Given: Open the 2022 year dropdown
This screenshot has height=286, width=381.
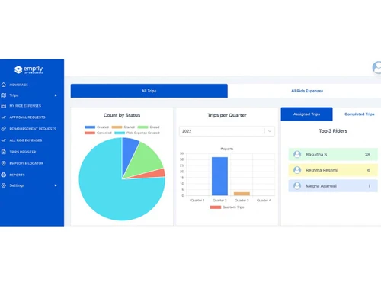Looking at the screenshot, I should point(227,131).
